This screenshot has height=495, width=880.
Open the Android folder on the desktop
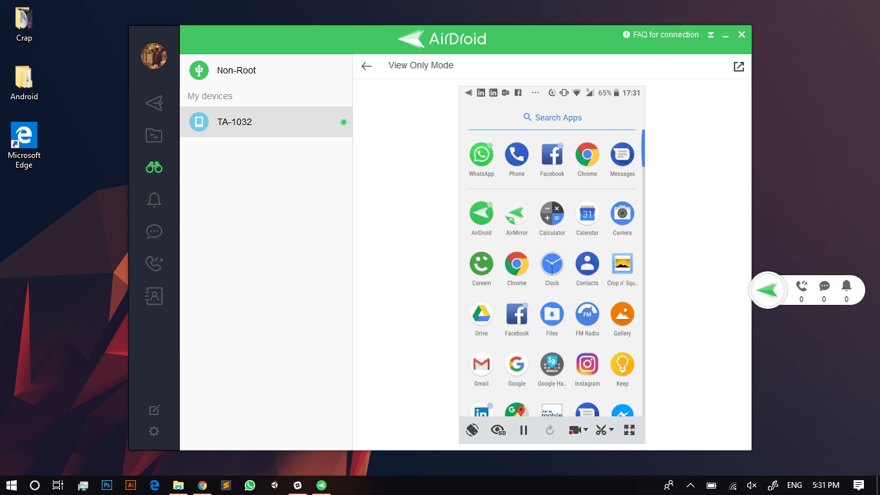click(24, 83)
